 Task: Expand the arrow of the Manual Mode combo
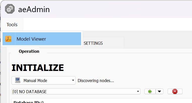(x=73, y=80)
